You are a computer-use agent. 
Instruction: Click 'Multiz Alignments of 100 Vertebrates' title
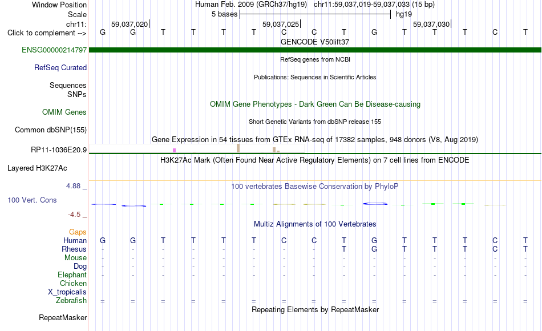pos(315,224)
